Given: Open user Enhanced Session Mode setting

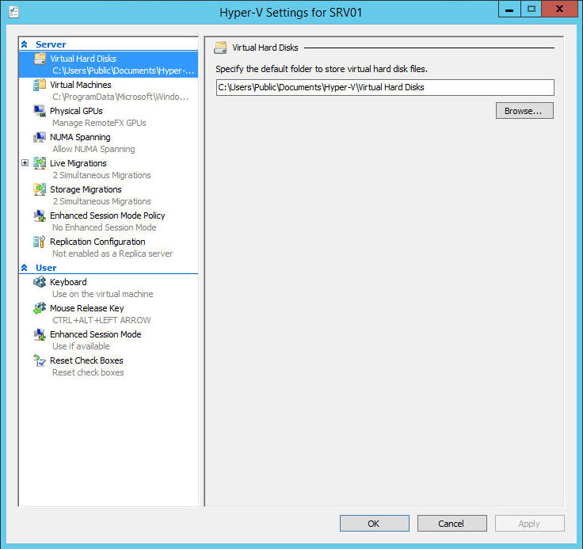Looking at the screenshot, I should click(x=95, y=334).
